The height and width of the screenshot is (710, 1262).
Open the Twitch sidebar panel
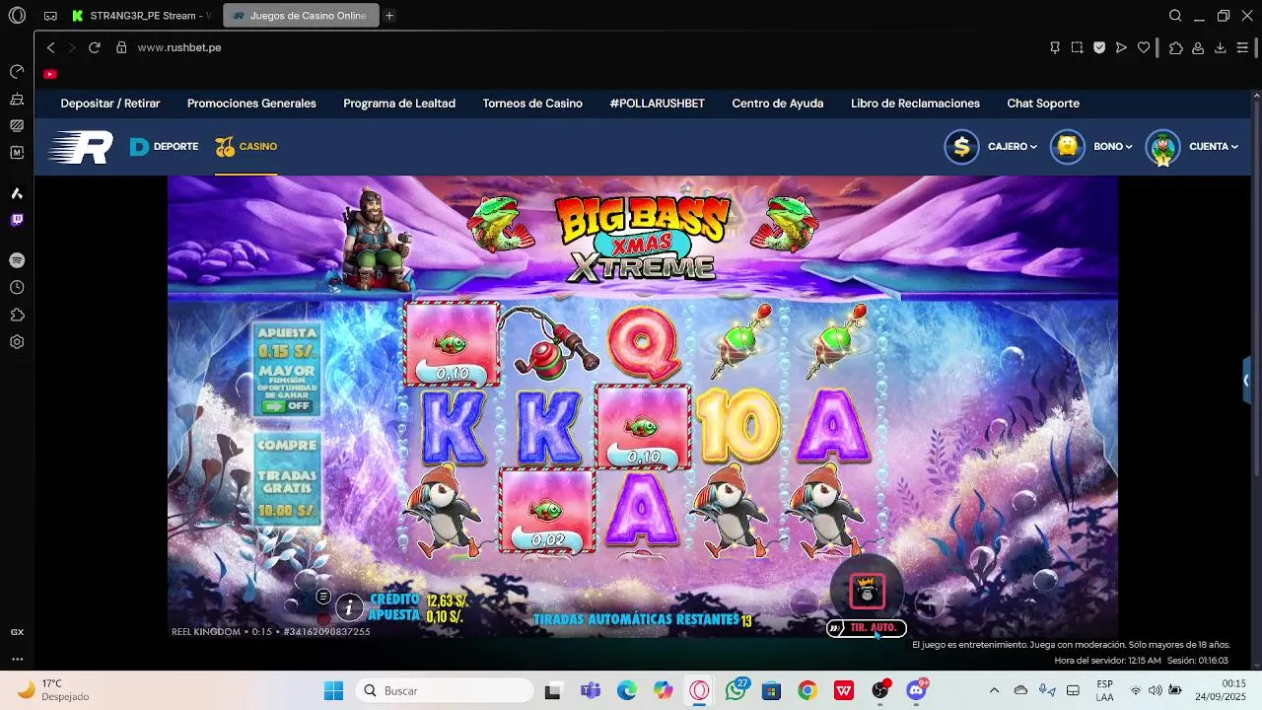17,220
